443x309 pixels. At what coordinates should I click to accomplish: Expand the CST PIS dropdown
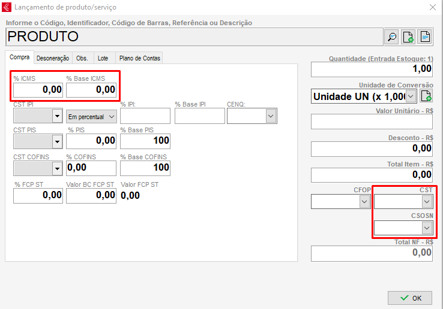[58, 141]
